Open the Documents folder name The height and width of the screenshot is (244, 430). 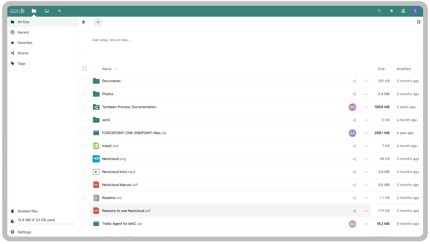click(x=111, y=81)
